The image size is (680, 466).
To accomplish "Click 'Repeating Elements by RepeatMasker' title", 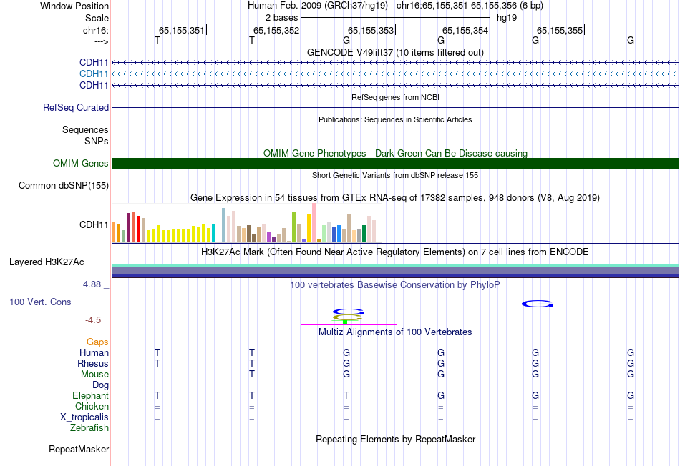I will (396, 439).
